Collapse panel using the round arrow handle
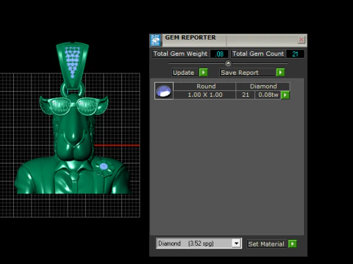353x264 pixels. tap(228, 64)
